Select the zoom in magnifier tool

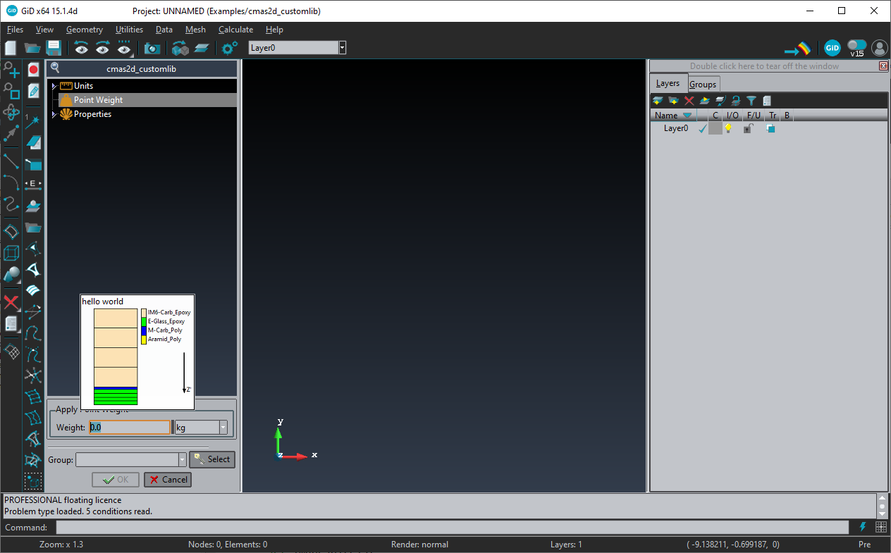[x=11, y=70]
